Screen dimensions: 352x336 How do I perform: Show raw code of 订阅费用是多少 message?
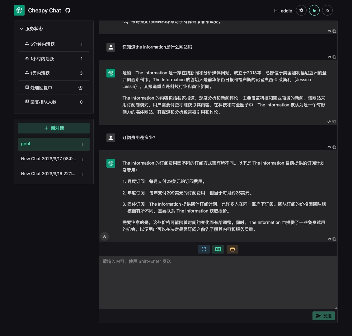pos(329,147)
